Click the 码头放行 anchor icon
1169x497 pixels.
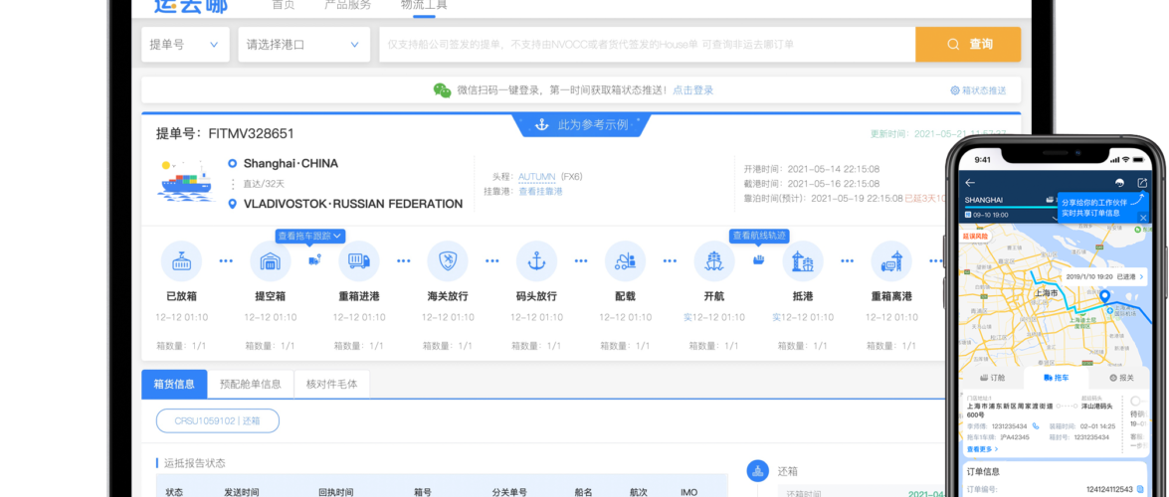(536, 261)
